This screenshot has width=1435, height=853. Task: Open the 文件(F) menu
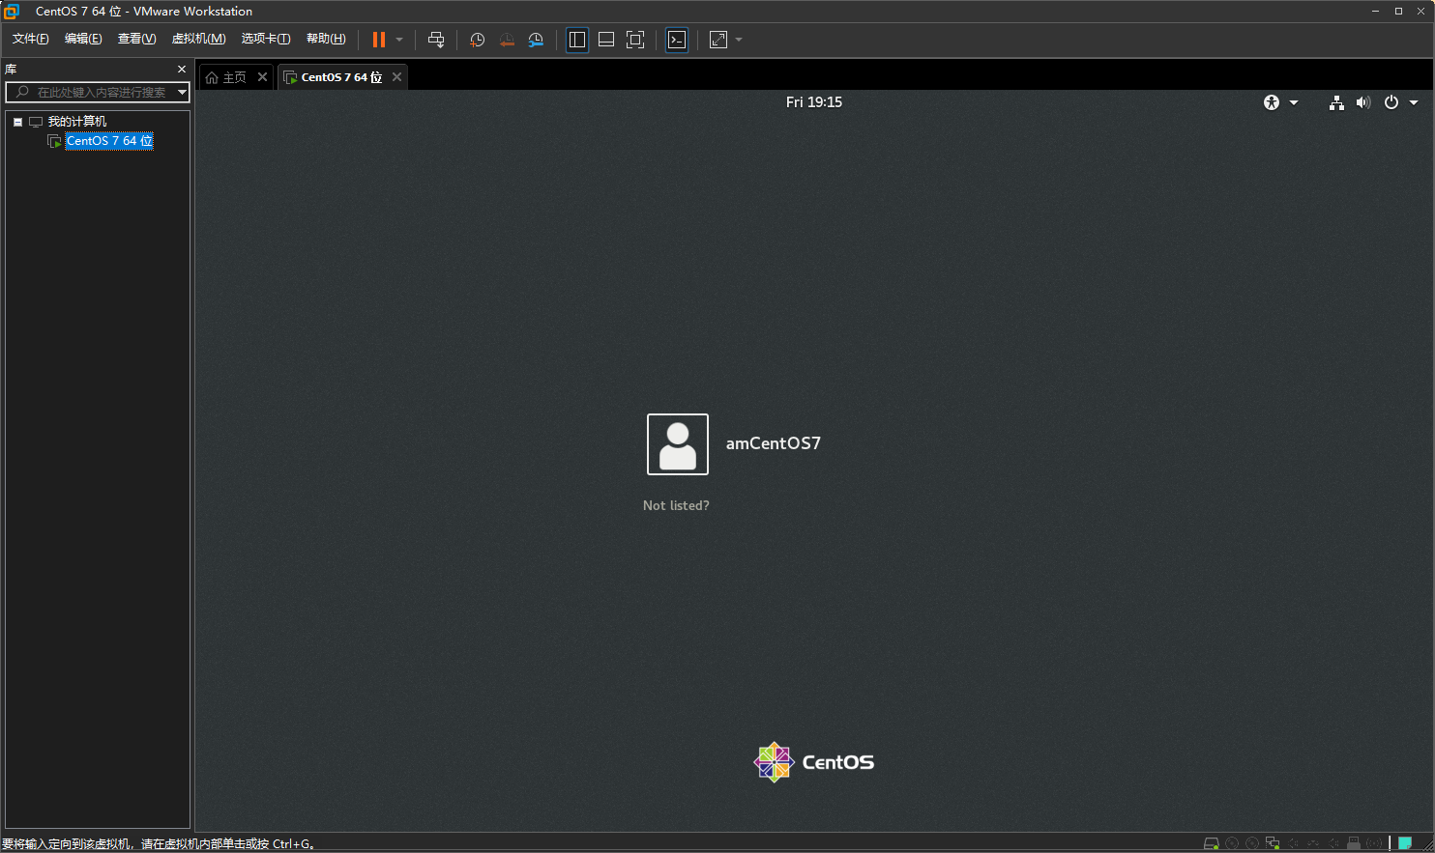point(30,39)
